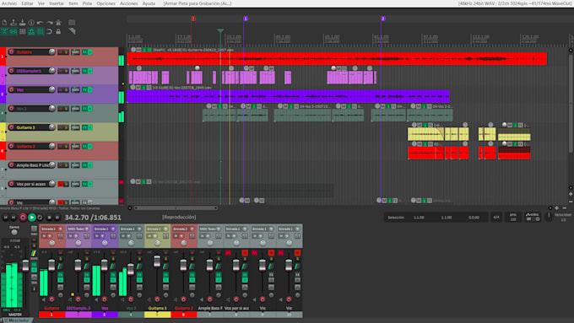Arm record on Ample Bass P Lite track
The width and height of the screenshot is (574, 323).
click(11, 165)
